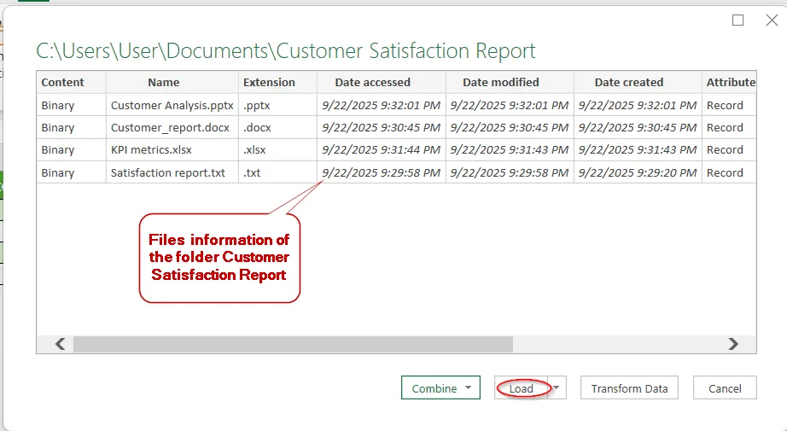Select the Date accessed column header

click(382, 82)
